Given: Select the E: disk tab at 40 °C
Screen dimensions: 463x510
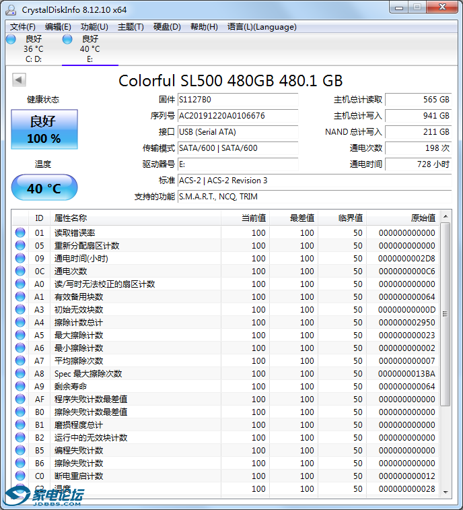Looking at the screenshot, I should pyautogui.click(x=90, y=49).
